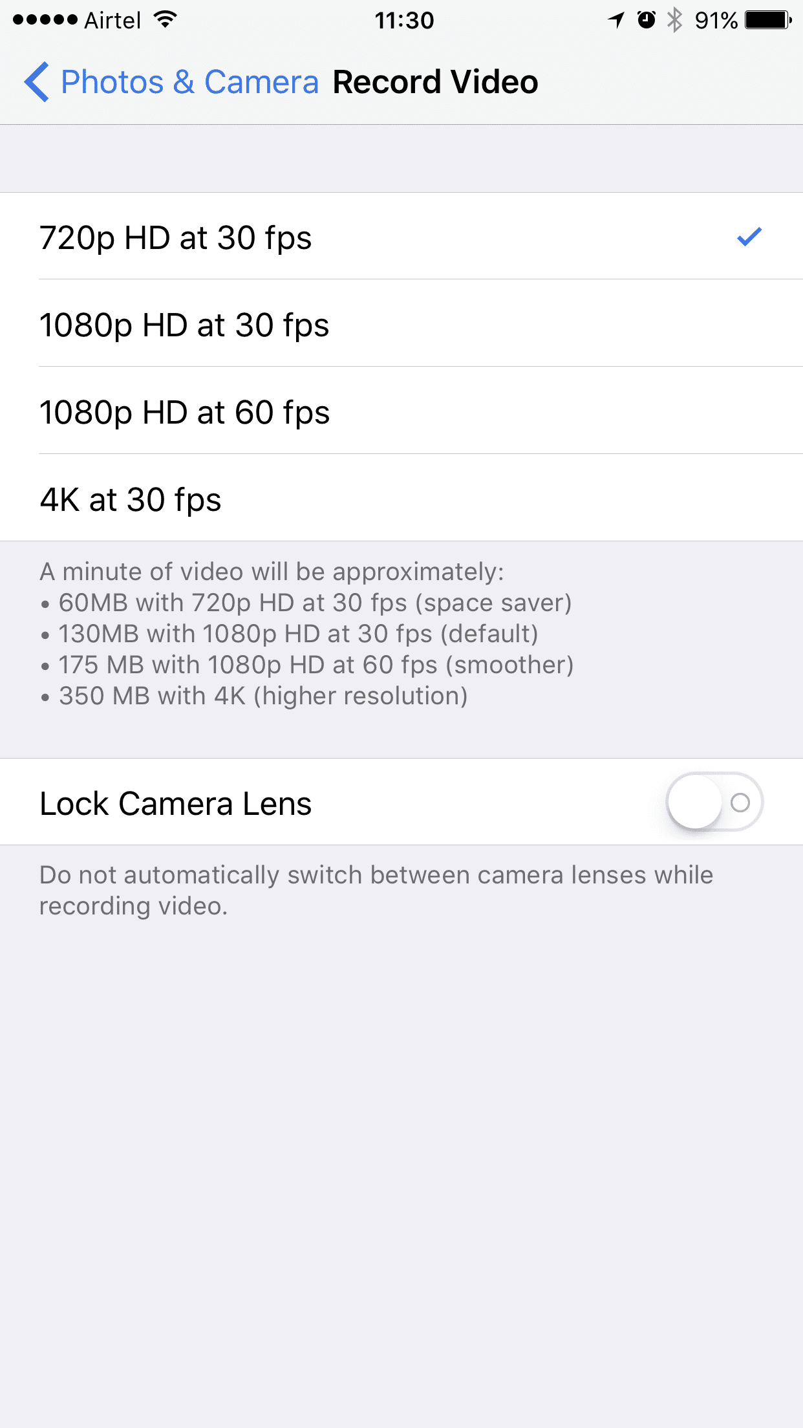
Task: Tap the Lock Camera Lens label
Action: click(176, 804)
